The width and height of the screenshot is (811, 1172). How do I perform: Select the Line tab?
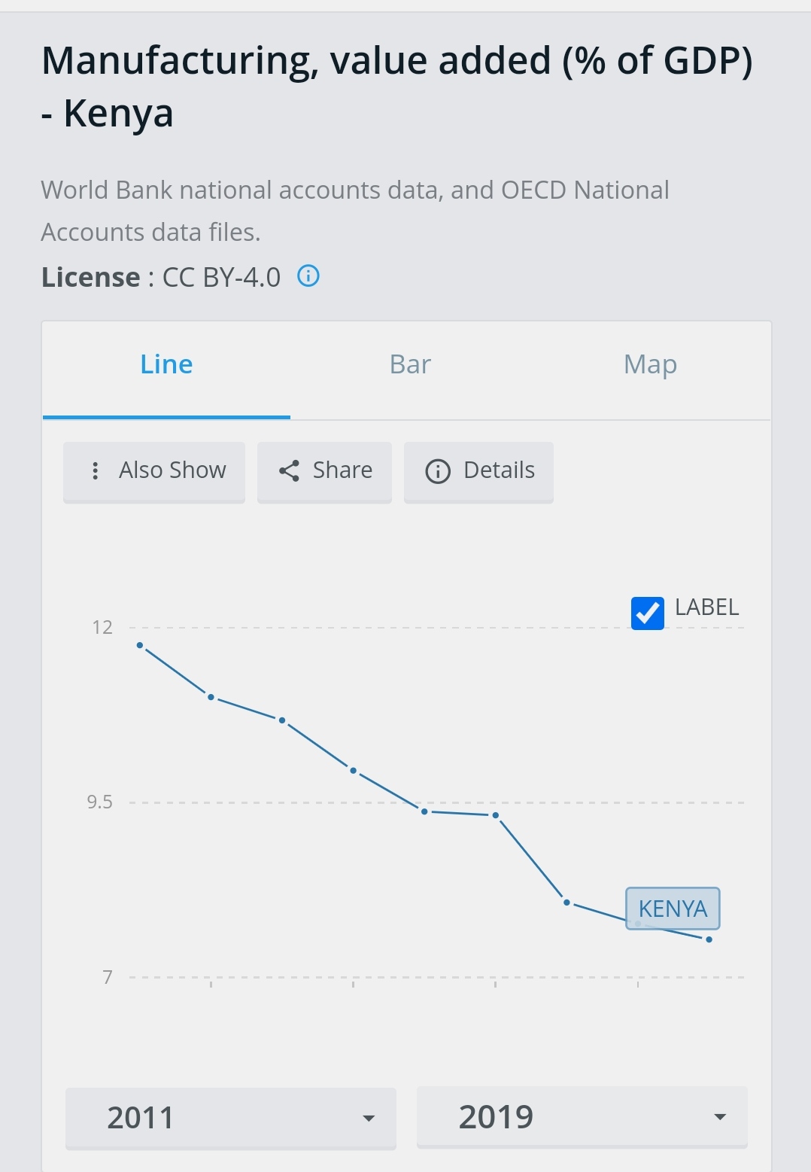coord(166,365)
